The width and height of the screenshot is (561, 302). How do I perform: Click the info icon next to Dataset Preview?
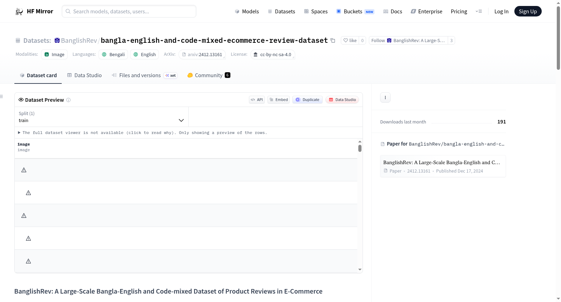click(68, 100)
